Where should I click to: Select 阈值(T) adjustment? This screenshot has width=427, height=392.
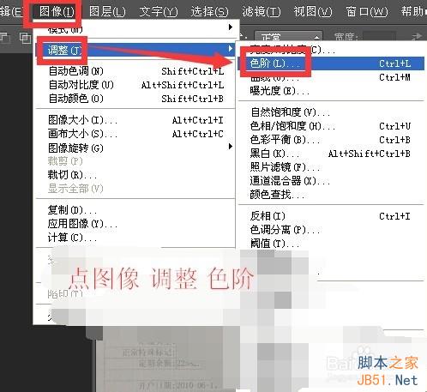coord(331,244)
